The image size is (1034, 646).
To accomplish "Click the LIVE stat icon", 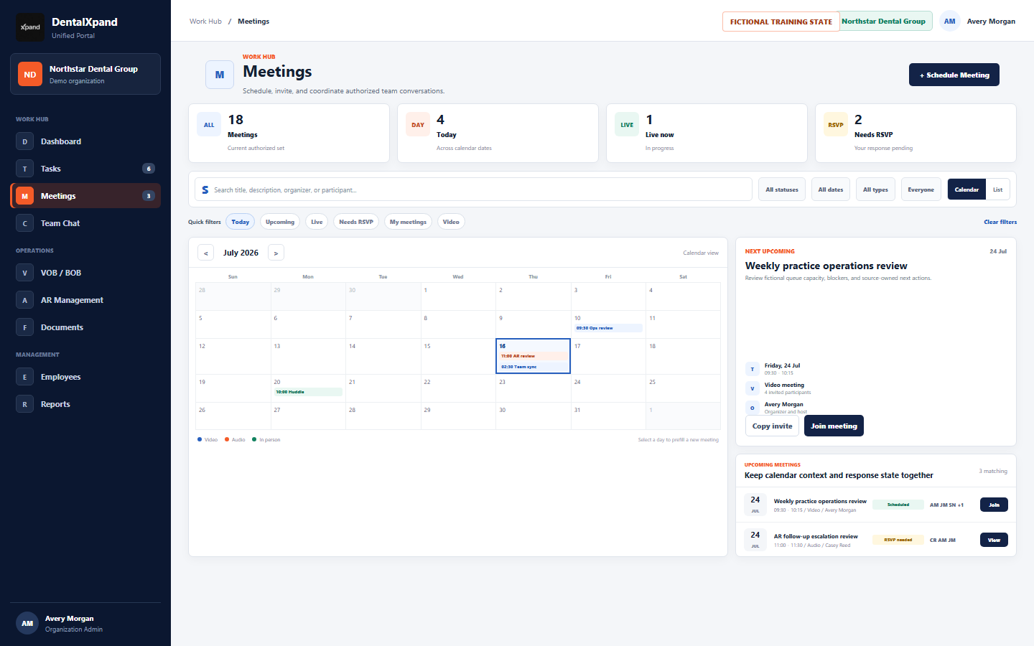I will pyautogui.click(x=627, y=125).
